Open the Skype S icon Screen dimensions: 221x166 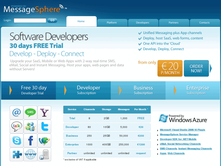16,140
